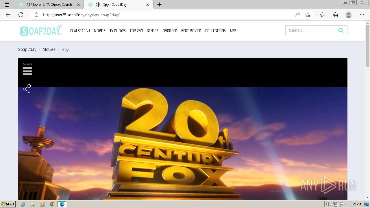Click the share icon in the video player
The height and width of the screenshot is (208, 370).
point(27,89)
